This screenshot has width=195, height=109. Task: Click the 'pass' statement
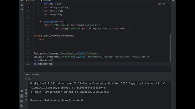(x=41, y=39)
